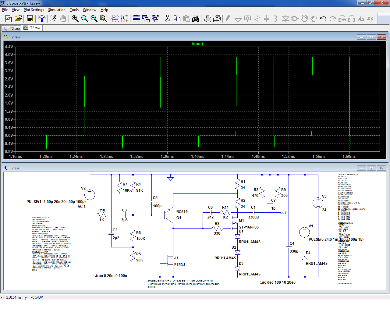Open the File menu
Image resolution: width=390 pixels, height=312 pixels.
[5, 10]
